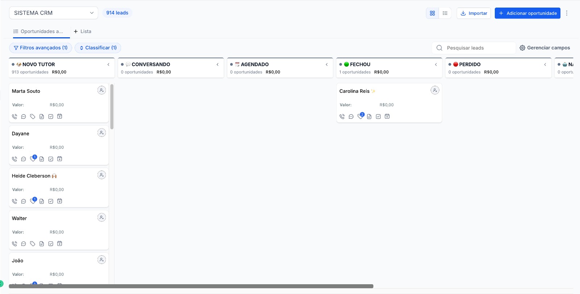Open the Heide Cleberson lead card
Image resolution: width=580 pixels, height=294 pixels.
(x=59, y=188)
